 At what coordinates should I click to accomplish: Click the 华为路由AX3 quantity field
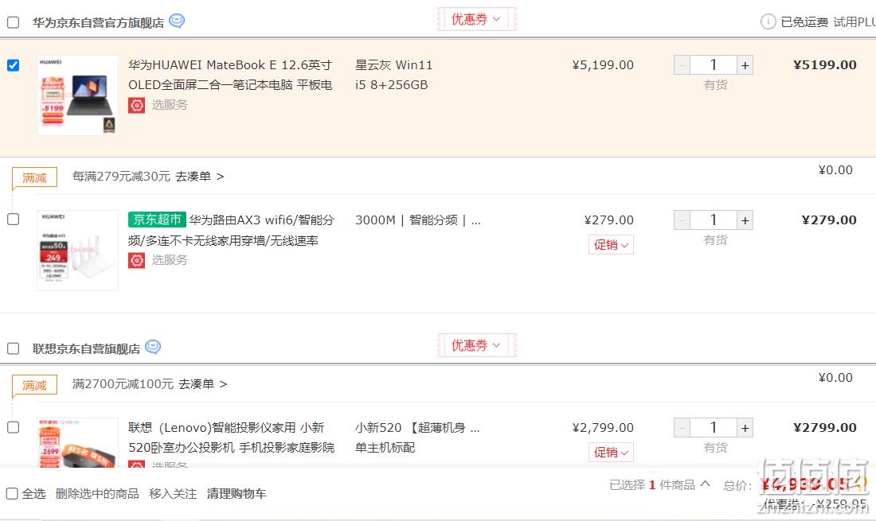[x=714, y=220]
